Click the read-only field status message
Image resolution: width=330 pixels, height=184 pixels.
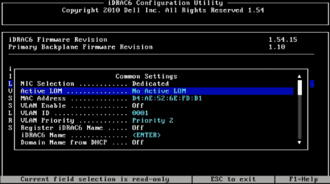[x=95, y=179]
